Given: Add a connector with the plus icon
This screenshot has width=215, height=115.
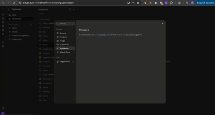Looking at the screenshot, I should click(x=73, y=9).
